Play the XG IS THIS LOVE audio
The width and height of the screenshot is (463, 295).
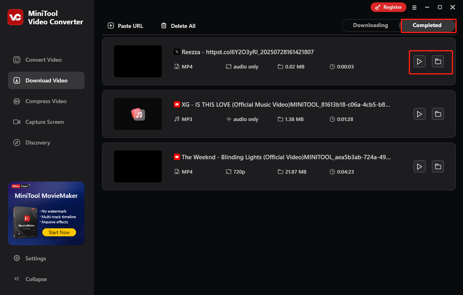click(419, 114)
